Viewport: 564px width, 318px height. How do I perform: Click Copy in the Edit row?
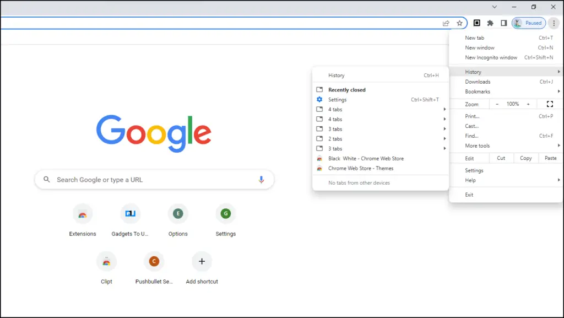(526, 158)
